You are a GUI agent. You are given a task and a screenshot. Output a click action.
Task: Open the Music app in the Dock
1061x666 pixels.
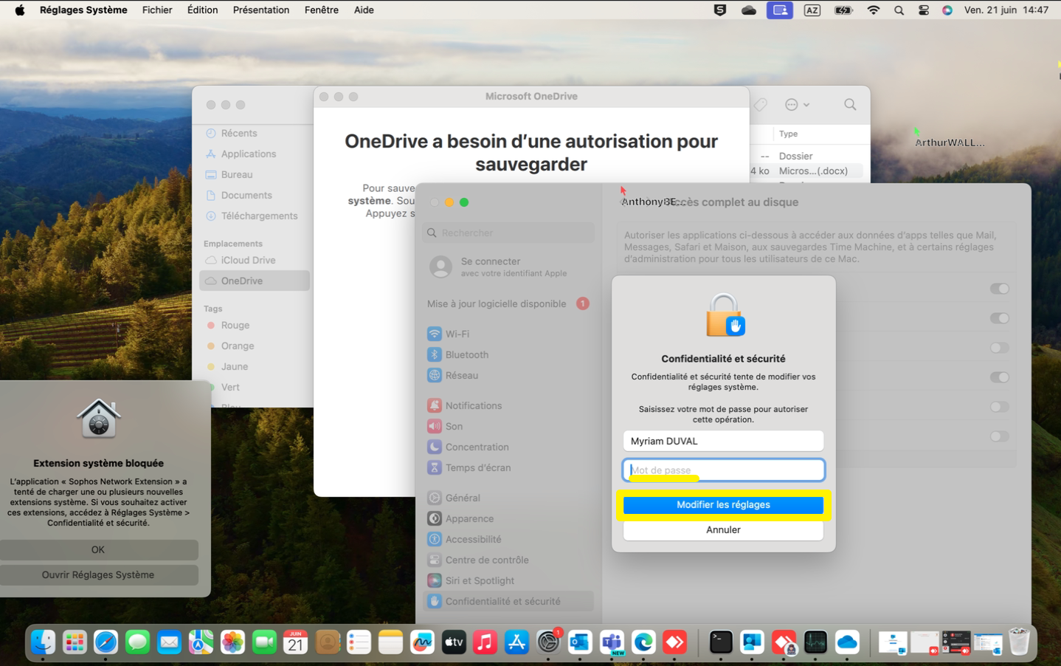pos(485,642)
